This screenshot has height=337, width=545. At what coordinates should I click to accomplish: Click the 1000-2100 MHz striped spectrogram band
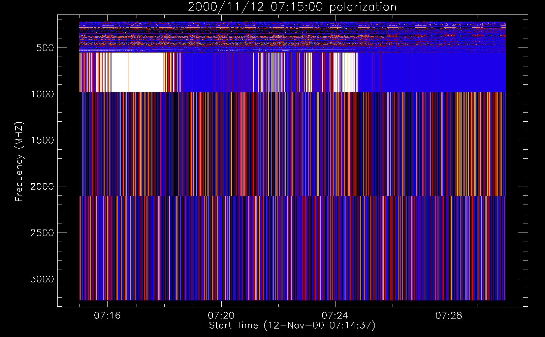(292, 144)
